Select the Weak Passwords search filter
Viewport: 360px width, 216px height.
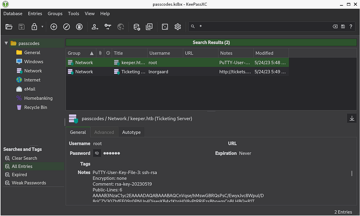coord(29,183)
